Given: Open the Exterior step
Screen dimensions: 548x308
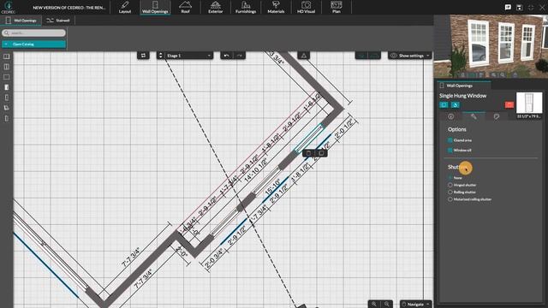Looking at the screenshot, I should [215, 7].
